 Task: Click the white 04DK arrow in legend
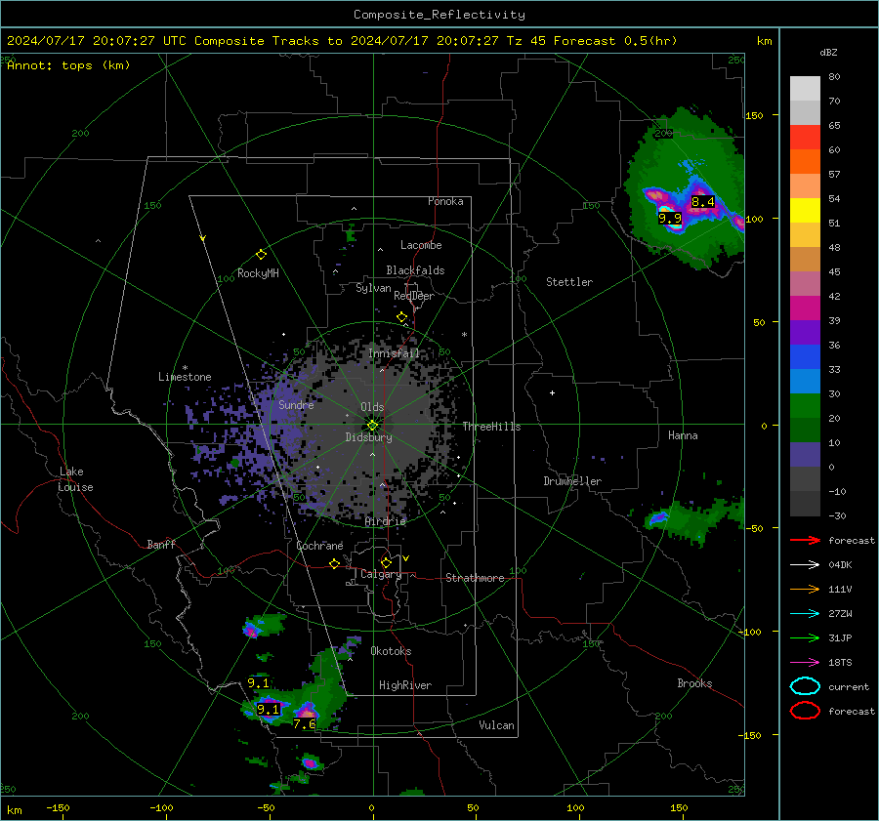coord(806,565)
